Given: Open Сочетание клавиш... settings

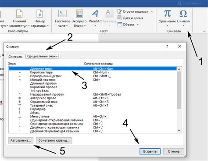Looking at the screenshot, I should (x=54, y=140).
